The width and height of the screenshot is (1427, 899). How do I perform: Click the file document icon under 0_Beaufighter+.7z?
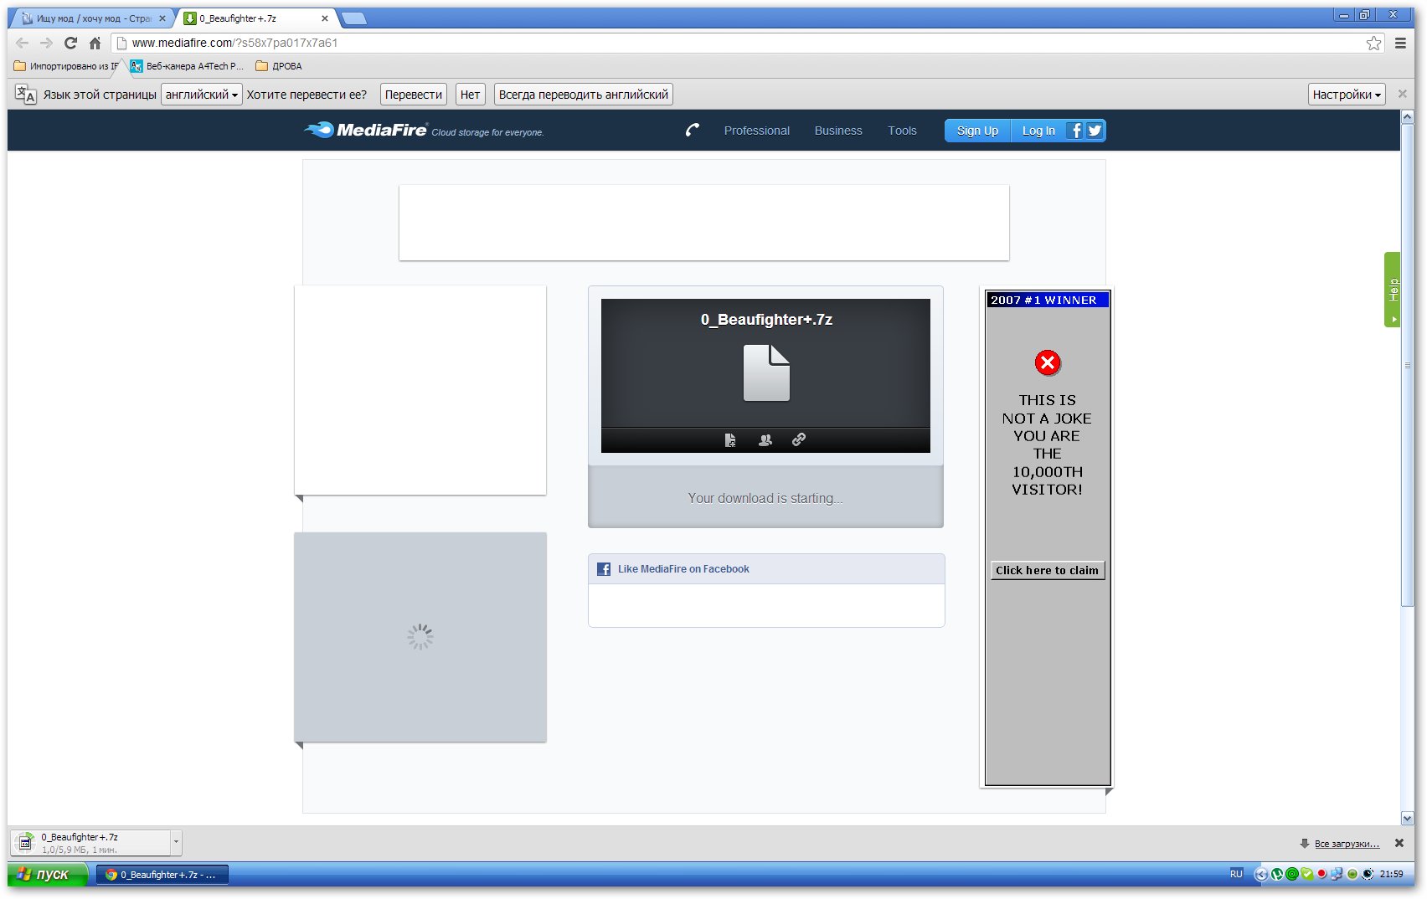pos(766,373)
